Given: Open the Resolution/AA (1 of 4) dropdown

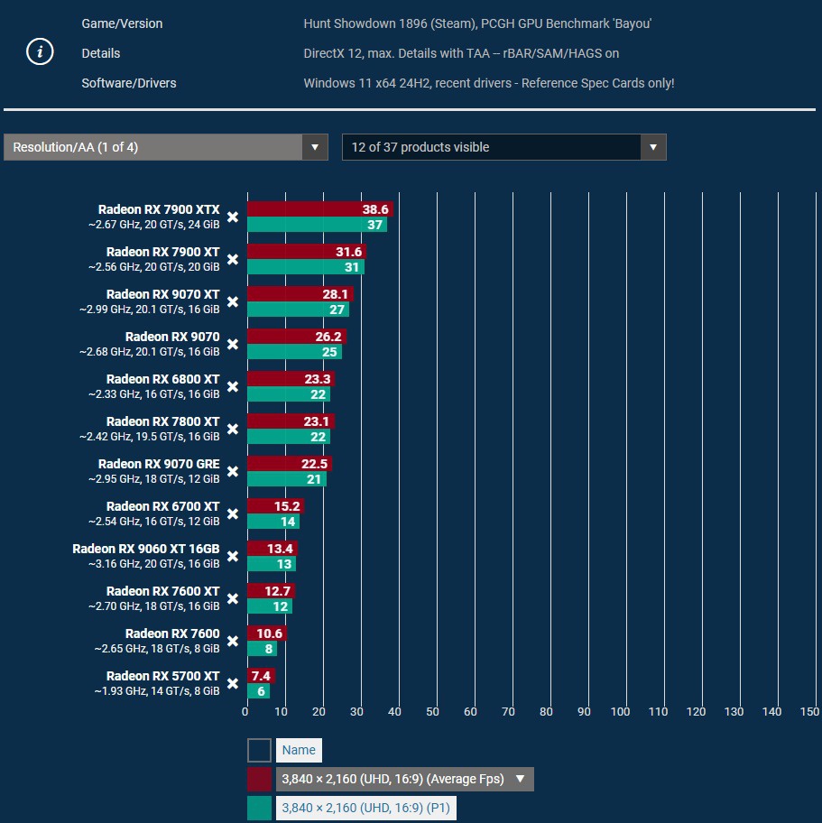Looking at the screenshot, I should point(166,147).
